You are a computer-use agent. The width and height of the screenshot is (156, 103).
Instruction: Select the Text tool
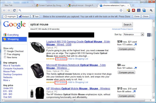click(x=35, y=17)
